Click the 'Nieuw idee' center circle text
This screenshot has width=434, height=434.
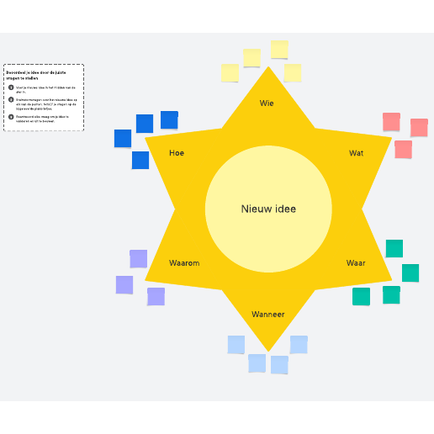[268, 209]
